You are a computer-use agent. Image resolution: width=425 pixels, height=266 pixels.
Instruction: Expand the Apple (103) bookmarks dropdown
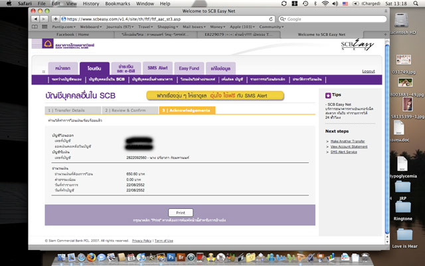click(242, 27)
